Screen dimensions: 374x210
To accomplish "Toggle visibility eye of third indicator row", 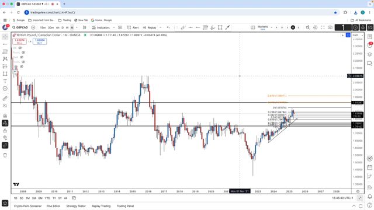I will (22, 57).
